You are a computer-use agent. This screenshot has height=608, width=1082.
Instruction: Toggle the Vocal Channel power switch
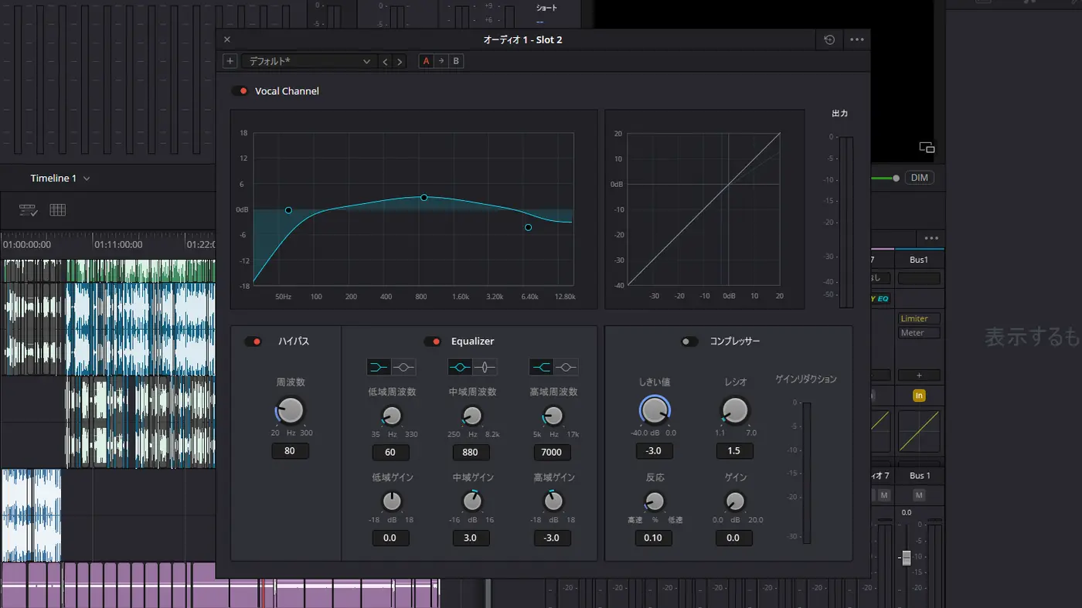[x=240, y=91]
